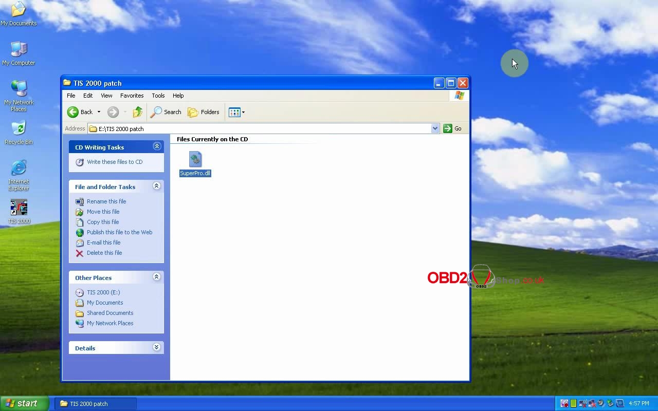Click the My Computer desktop icon
The image size is (658, 411).
19,50
